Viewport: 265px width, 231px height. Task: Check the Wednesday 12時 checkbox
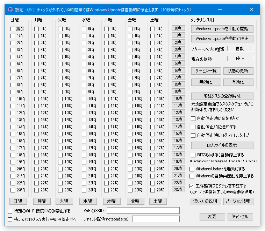point(84,113)
